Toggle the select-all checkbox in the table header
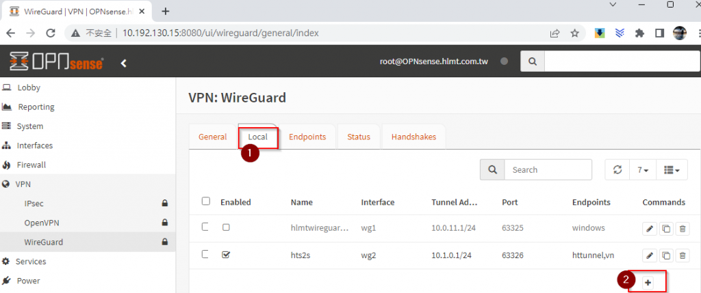 coord(205,201)
